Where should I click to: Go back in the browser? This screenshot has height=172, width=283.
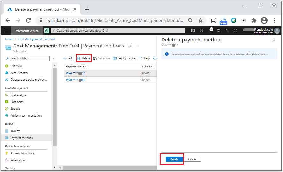[8, 20]
